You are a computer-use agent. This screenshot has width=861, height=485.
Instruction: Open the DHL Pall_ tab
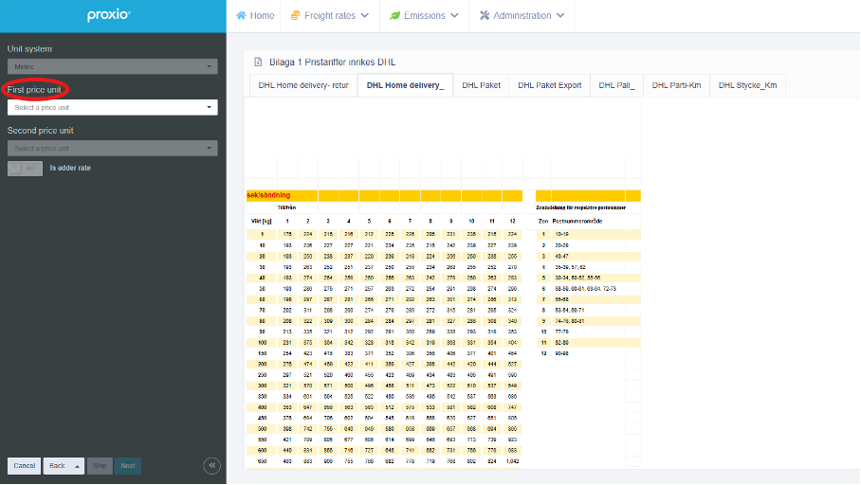[x=616, y=85]
